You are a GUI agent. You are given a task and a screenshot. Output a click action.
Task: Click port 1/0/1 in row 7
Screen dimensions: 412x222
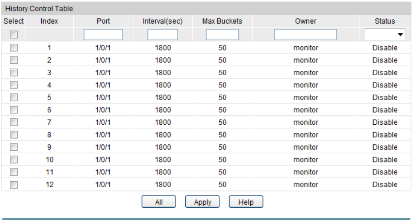click(x=103, y=122)
